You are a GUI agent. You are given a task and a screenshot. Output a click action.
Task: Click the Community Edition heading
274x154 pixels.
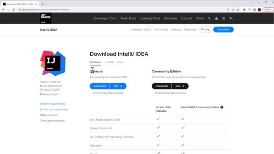pos(166,71)
